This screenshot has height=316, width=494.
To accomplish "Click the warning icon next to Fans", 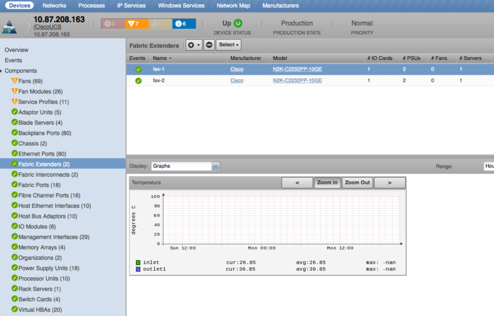I will click(14, 81).
